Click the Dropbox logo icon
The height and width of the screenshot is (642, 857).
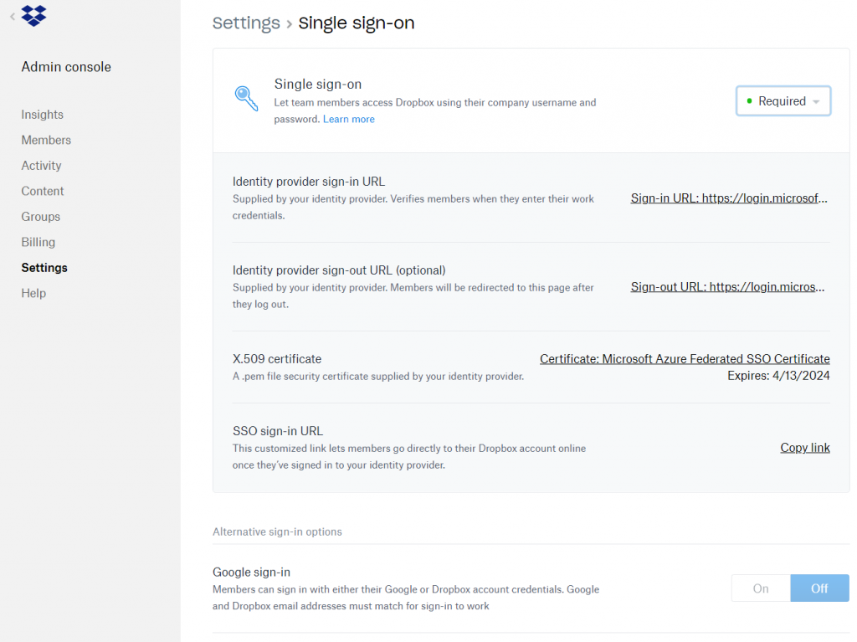tap(33, 15)
